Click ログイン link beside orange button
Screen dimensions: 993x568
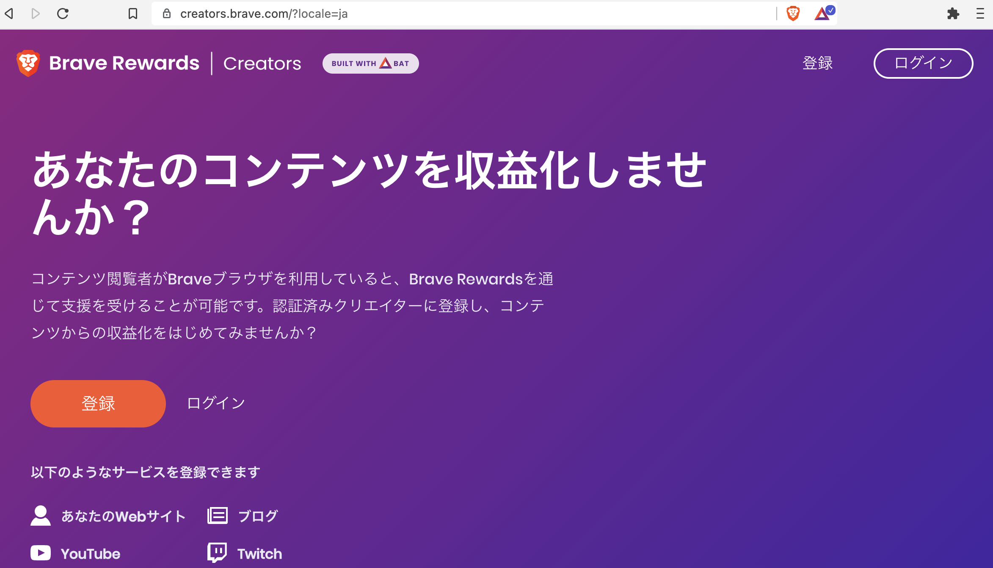point(216,403)
